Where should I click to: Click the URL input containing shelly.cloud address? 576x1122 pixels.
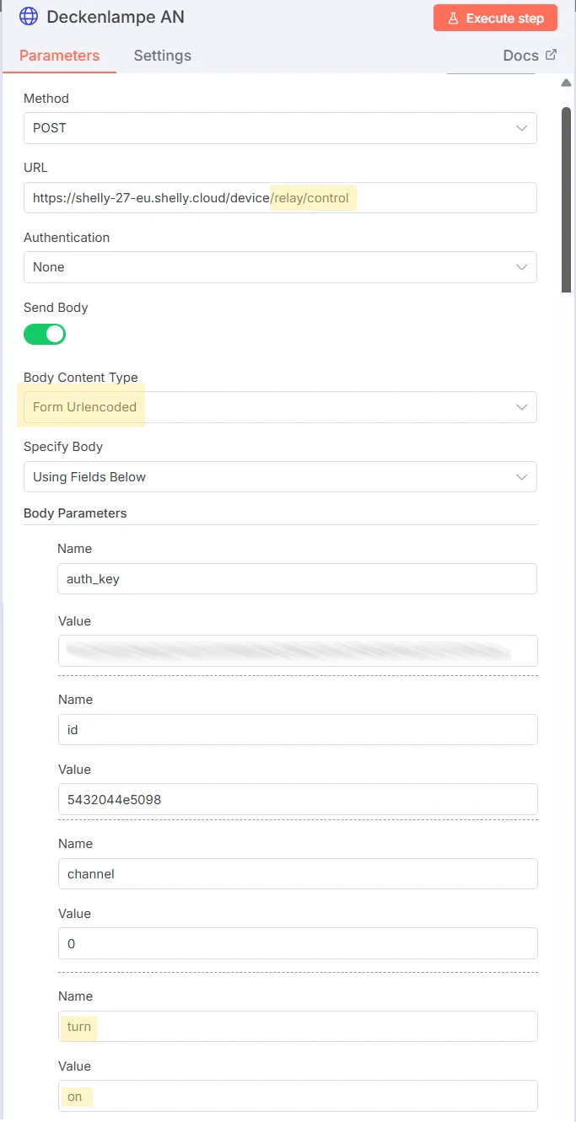point(280,197)
